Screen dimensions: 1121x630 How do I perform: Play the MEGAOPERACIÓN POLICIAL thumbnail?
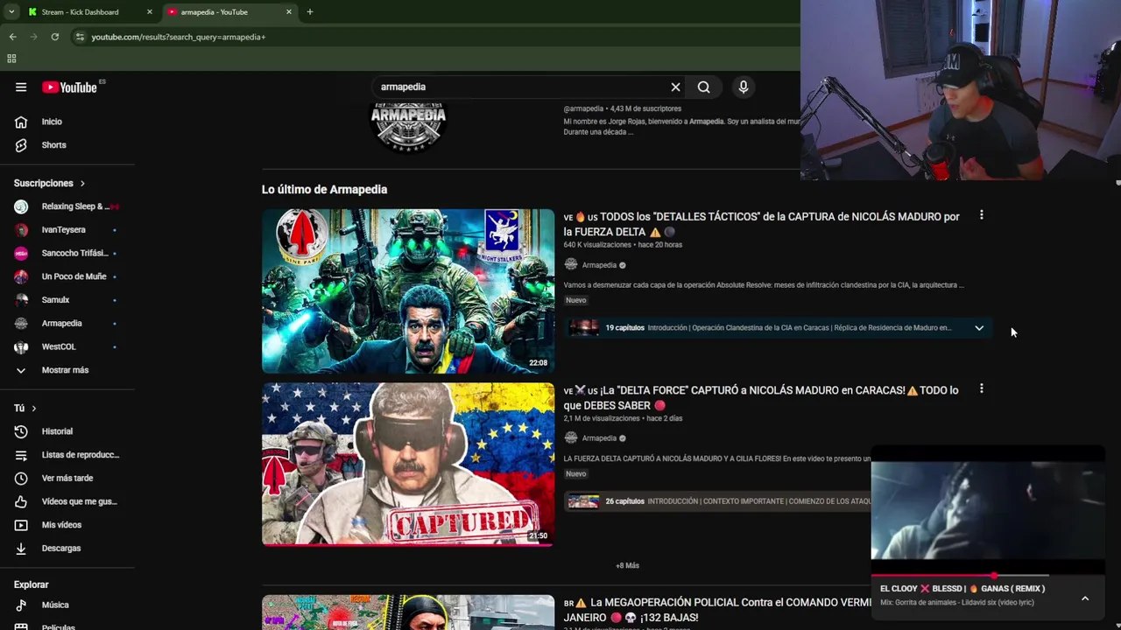pos(408,612)
